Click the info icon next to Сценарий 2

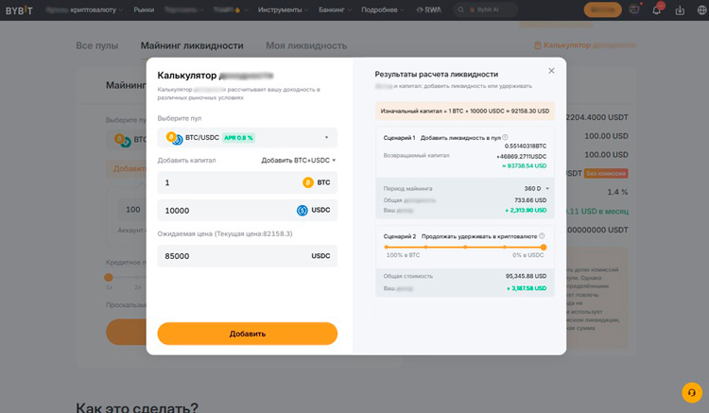(x=542, y=236)
